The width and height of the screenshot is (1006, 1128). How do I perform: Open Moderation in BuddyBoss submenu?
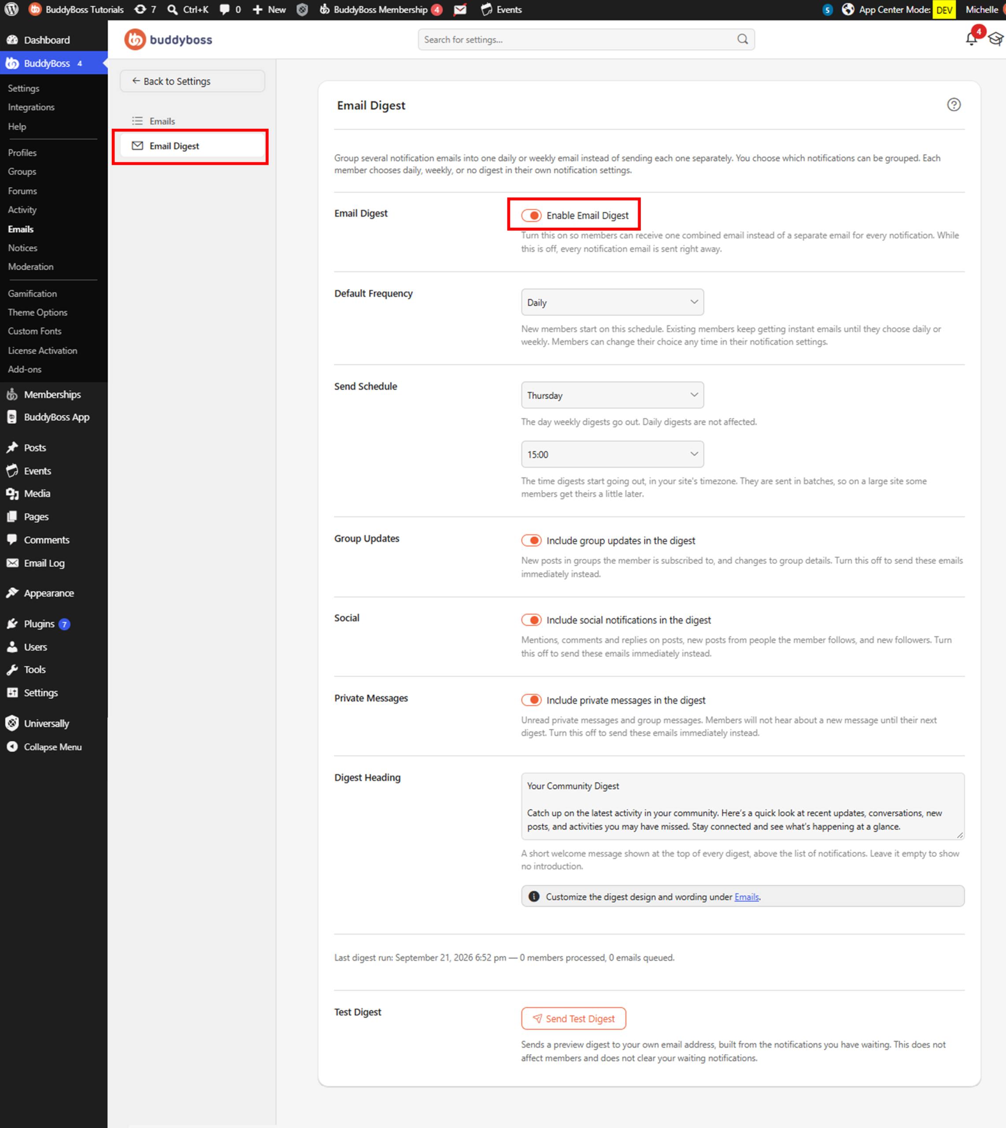[x=30, y=267]
